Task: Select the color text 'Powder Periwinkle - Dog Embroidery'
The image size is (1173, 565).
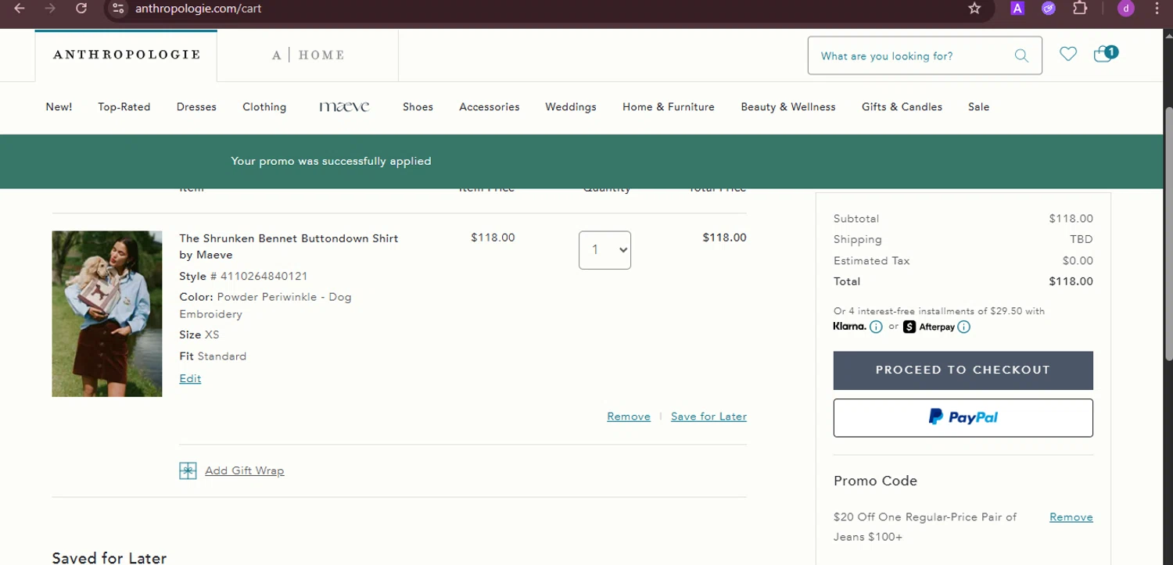Action: click(x=266, y=306)
